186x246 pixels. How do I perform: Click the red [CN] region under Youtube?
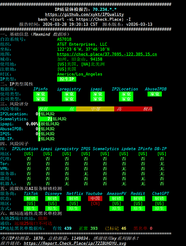pyautogui.click(x=95, y=204)
